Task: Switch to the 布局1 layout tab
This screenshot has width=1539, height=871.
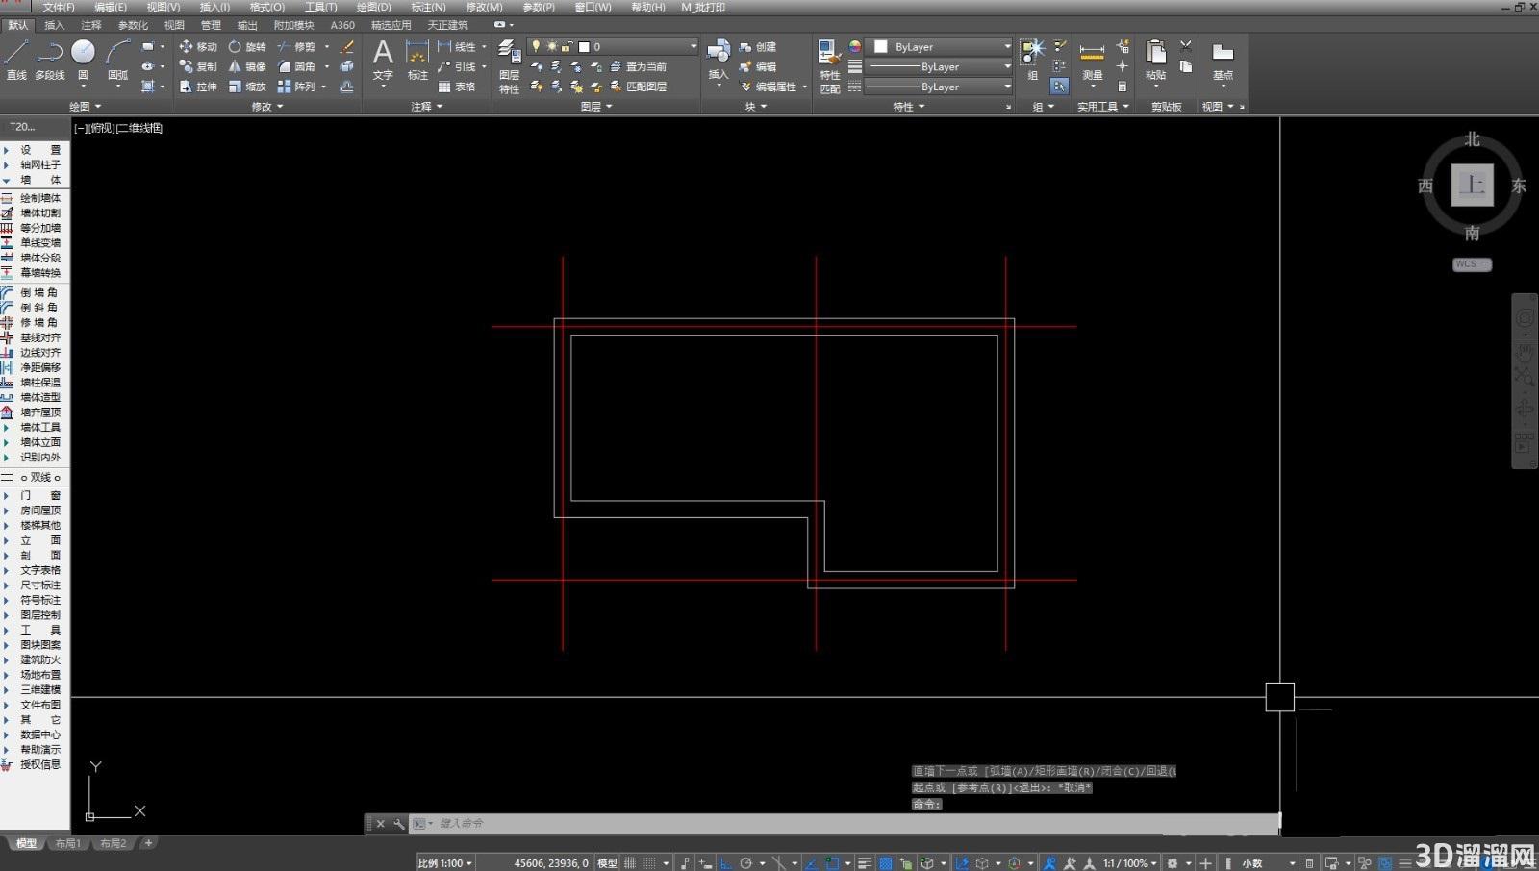Action: [67, 843]
